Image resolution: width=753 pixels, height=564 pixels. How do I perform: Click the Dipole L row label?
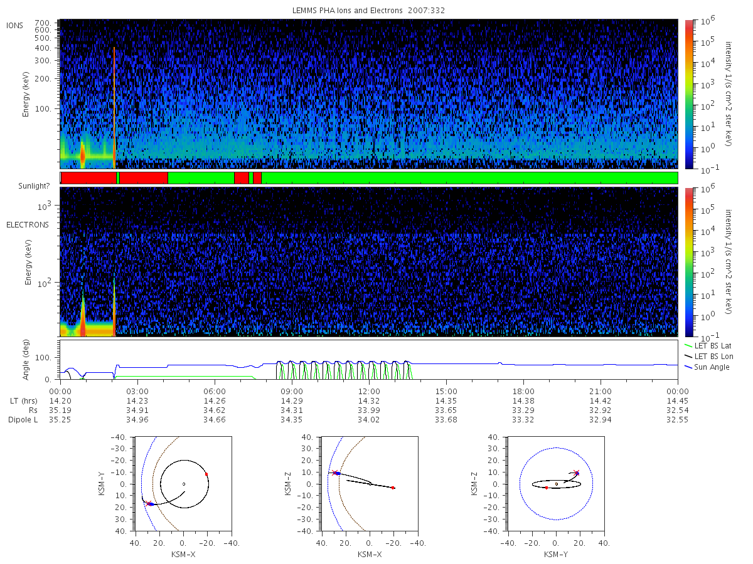(x=23, y=420)
